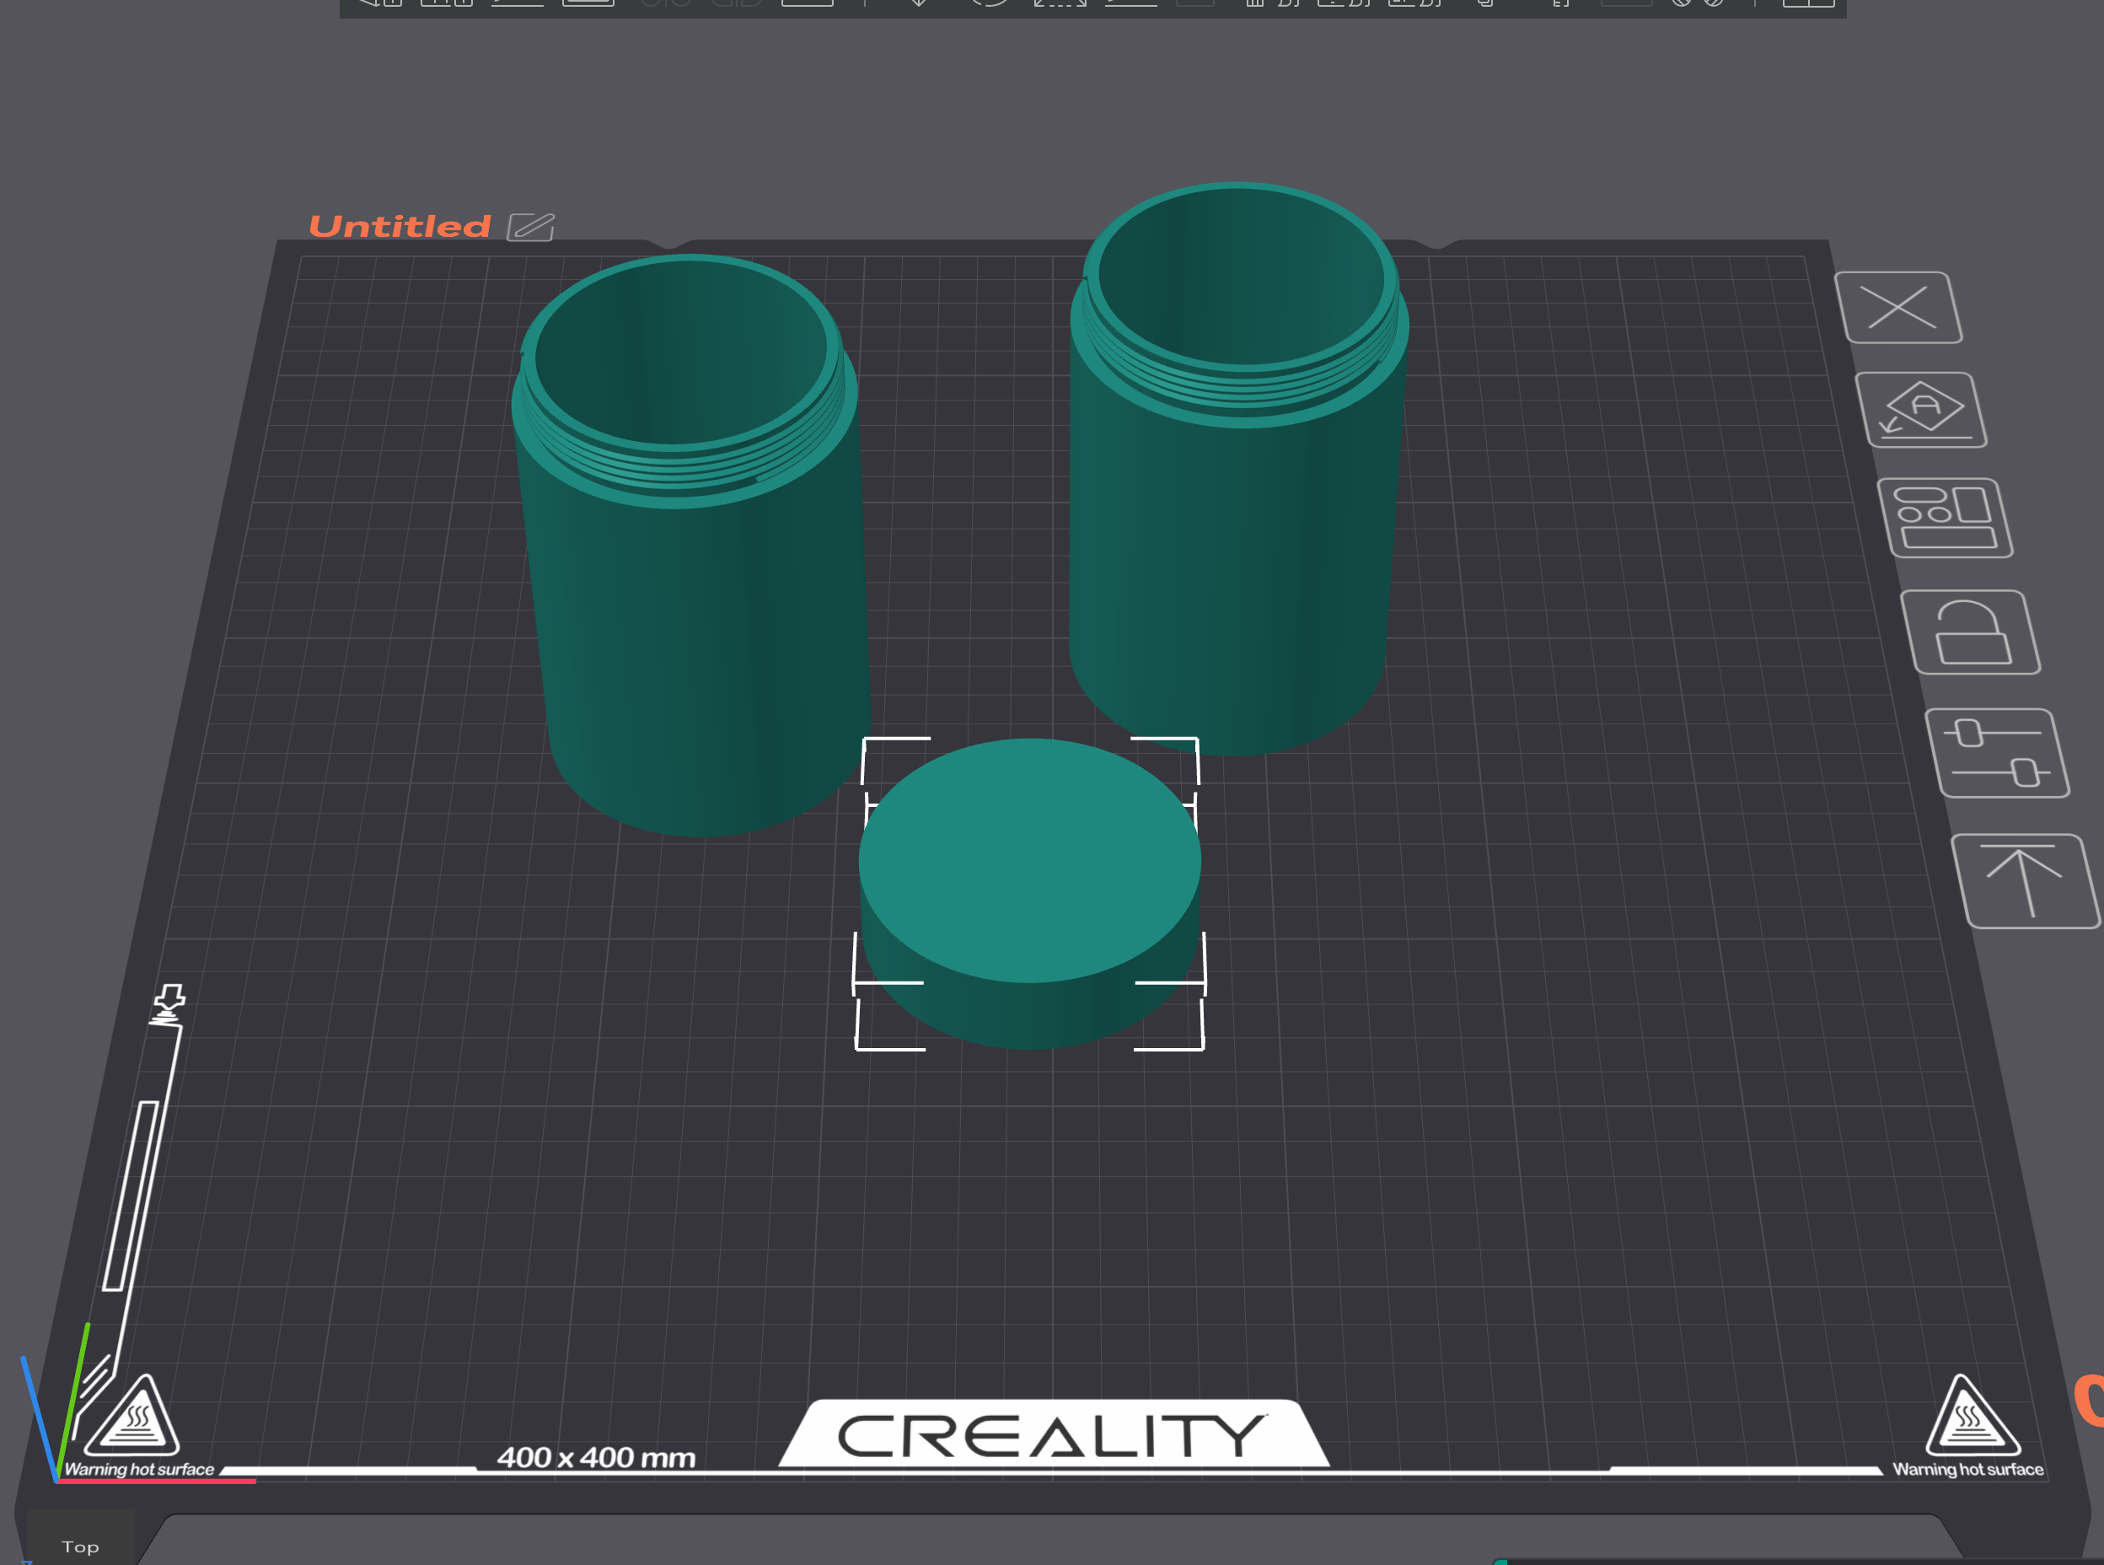
Task: Click the nozzle icon on bed edge
Action: pyautogui.click(x=169, y=1004)
